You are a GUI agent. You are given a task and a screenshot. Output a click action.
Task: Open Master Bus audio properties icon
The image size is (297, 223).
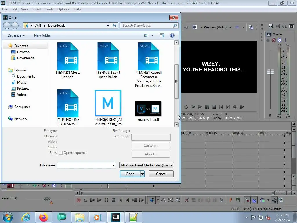coord(271,26)
